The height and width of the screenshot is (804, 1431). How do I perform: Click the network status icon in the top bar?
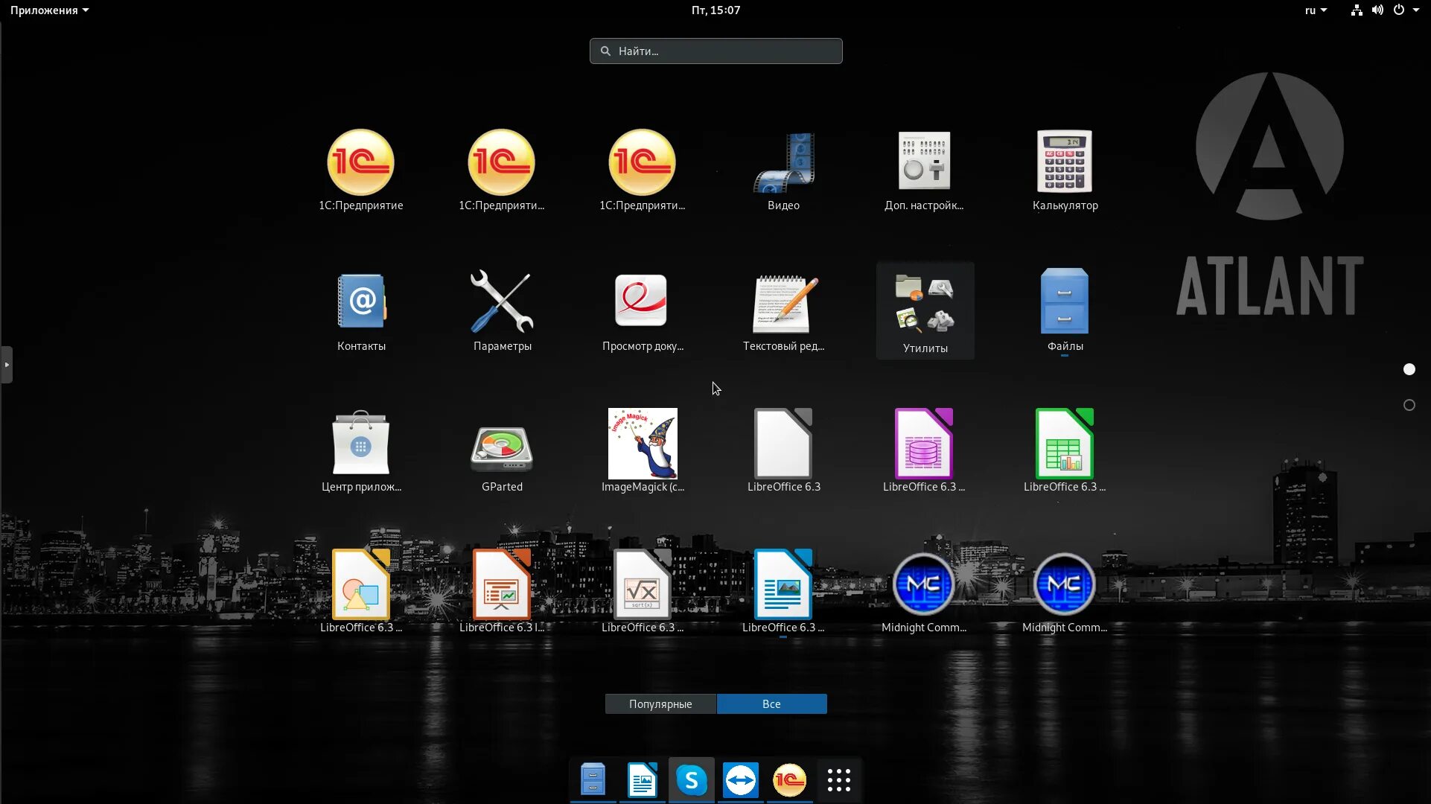click(1357, 10)
